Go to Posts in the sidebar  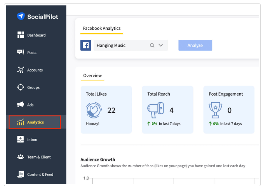[32, 53]
